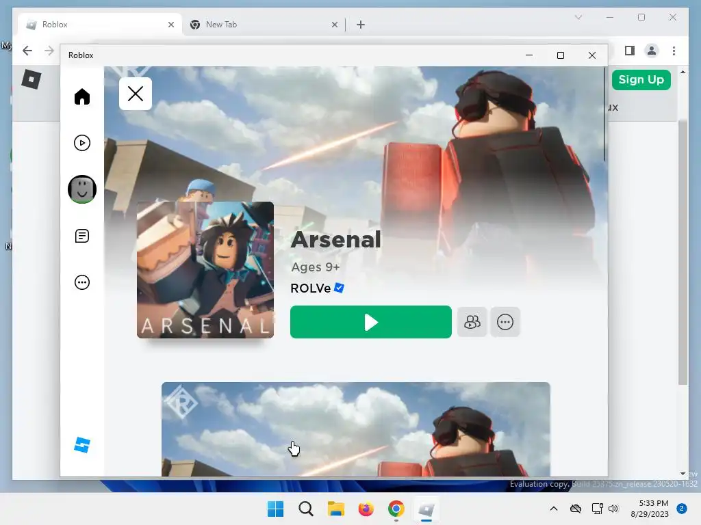This screenshot has width=701, height=525.
Task: Go back using Chrome's back arrow
Action: [27, 51]
